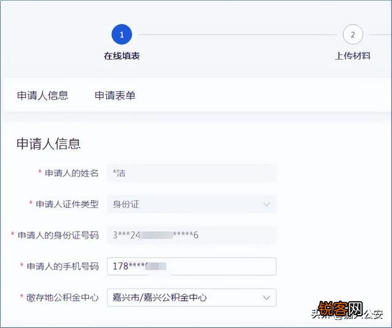Click the 申请人的手机号码 label

62,266
